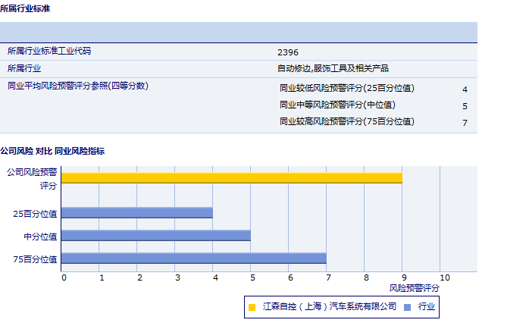
Task: Click the yellow company legend swatch
Action: (x=252, y=307)
